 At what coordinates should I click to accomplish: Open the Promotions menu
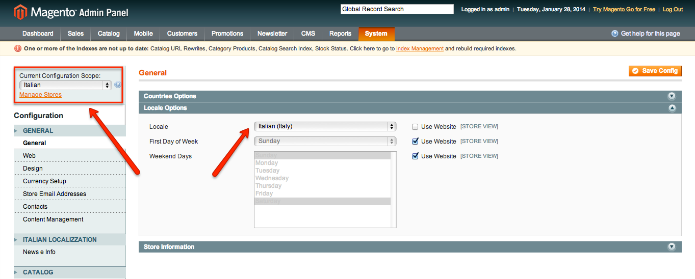point(227,34)
